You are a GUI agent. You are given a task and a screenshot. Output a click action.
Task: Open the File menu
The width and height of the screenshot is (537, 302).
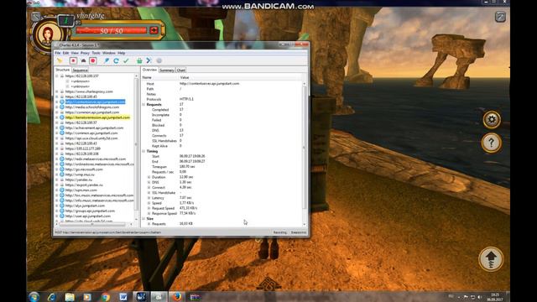coord(58,53)
